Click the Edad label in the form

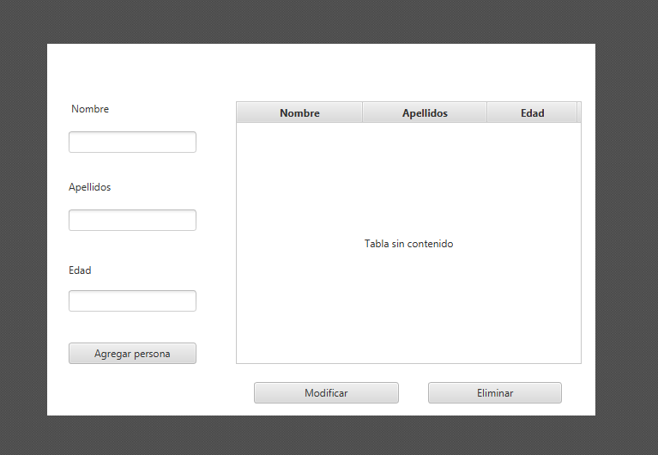click(80, 270)
